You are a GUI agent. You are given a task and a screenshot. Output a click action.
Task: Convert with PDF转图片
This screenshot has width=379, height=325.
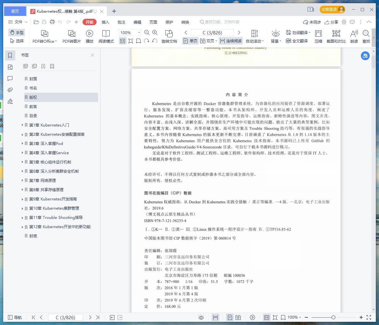pos(71,37)
